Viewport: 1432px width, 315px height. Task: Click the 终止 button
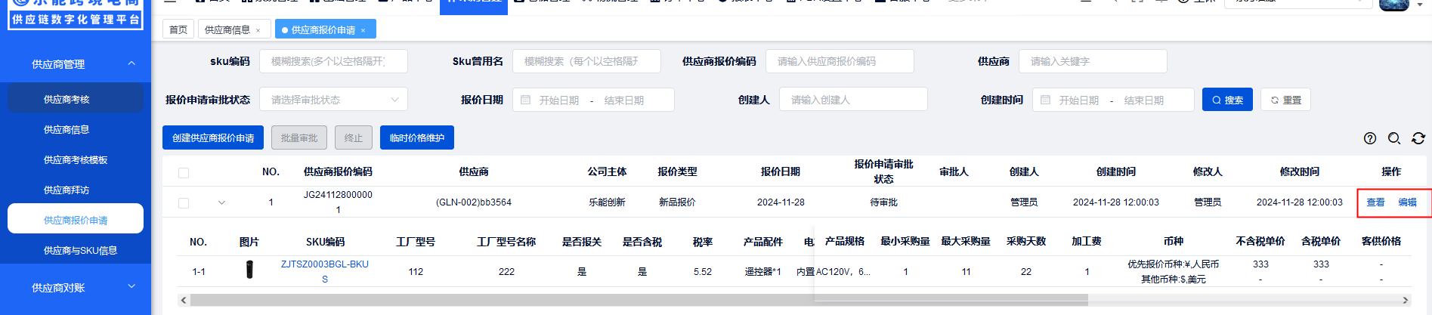pos(354,137)
